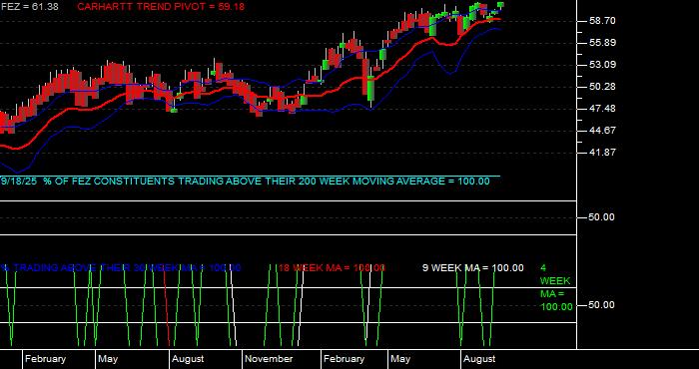Click the CARHARTT TREND PIVOT = 59.18 label

tap(161, 7)
